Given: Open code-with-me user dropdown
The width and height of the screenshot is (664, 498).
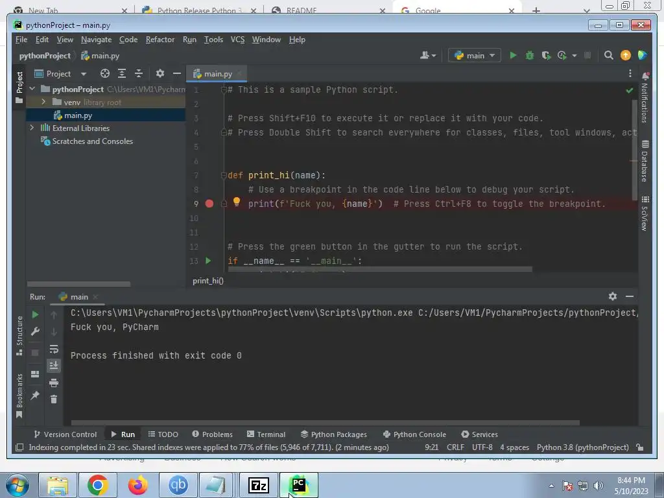Looking at the screenshot, I should pyautogui.click(x=428, y=56).
